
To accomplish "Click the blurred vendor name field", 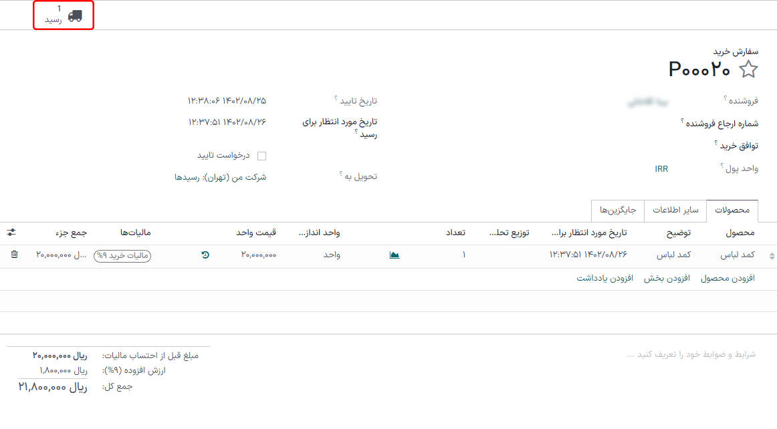I will coord(647,102).
